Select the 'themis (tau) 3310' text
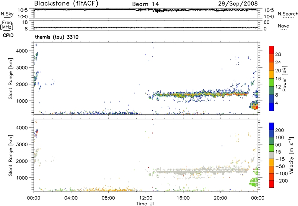 (x=57, y=37)
